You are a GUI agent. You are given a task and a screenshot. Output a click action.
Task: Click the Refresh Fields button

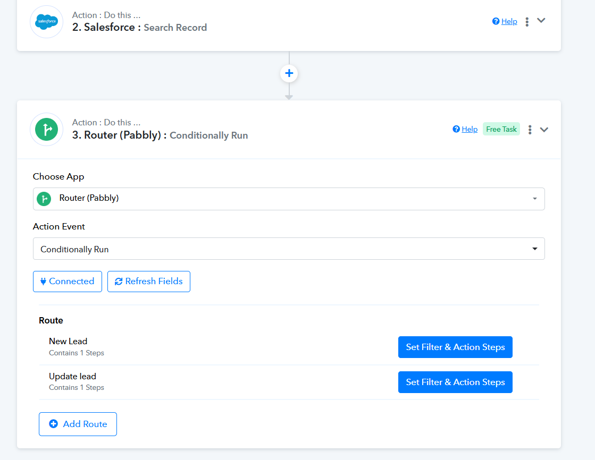point(149,282)
